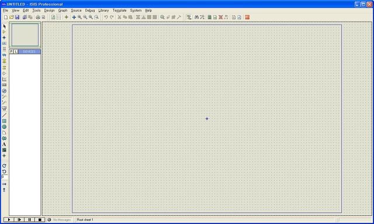Toggle the grid display icon

point(59,17)
